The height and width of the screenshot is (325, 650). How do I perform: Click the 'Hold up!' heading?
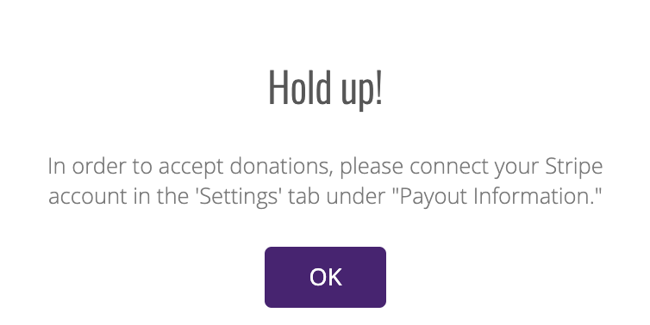point(325,89)
